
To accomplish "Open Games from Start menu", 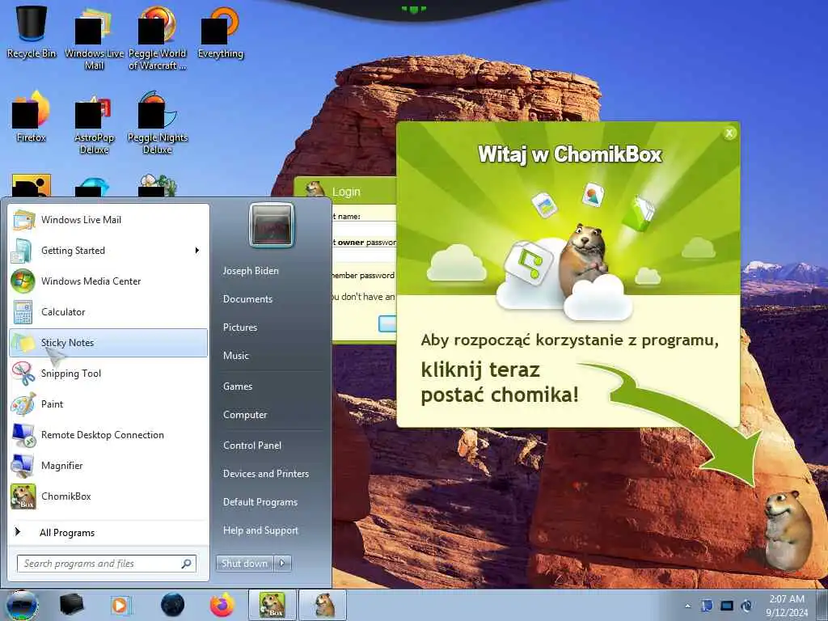I will pyautogui.click(x=238, y=386).
